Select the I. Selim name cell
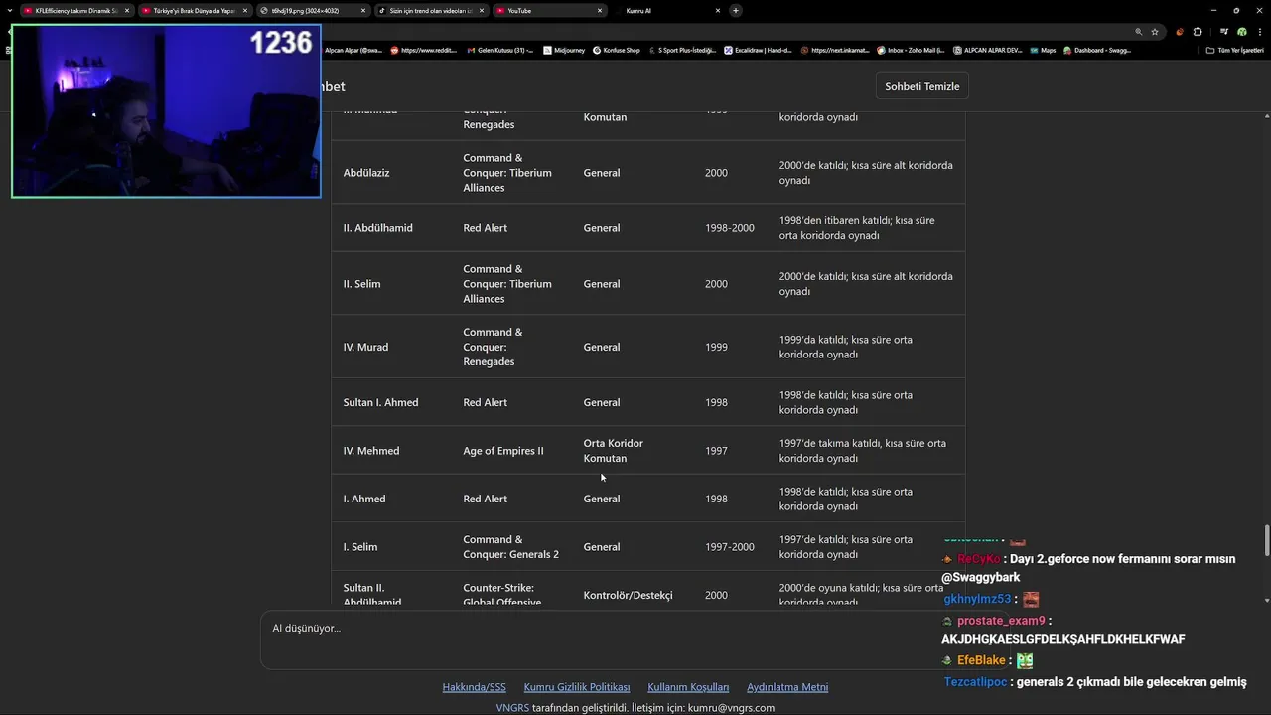1271x715 pixels. (359, 547)
